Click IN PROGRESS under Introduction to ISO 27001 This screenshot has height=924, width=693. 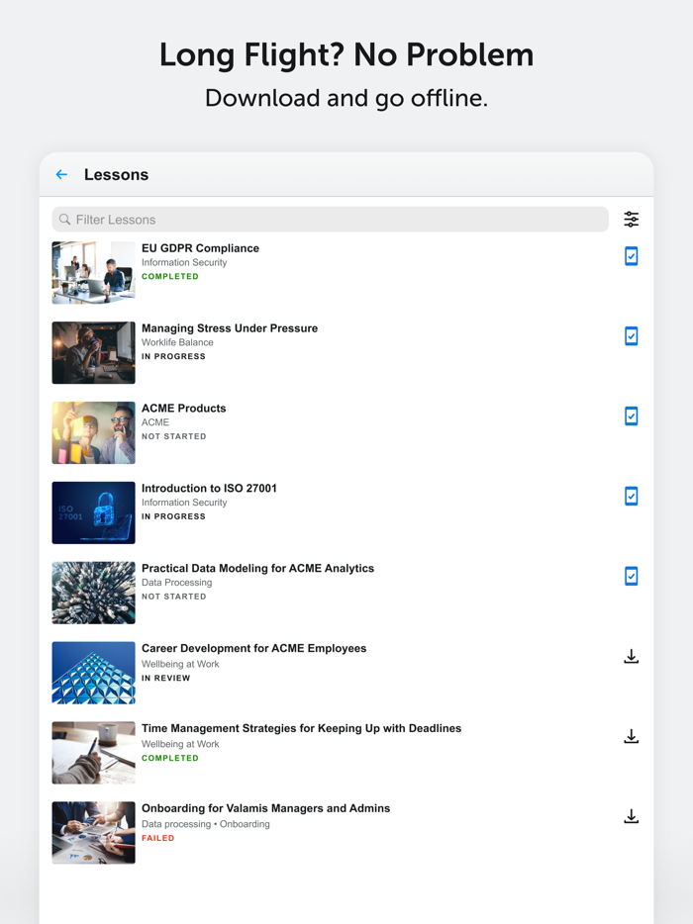point(173,516)
